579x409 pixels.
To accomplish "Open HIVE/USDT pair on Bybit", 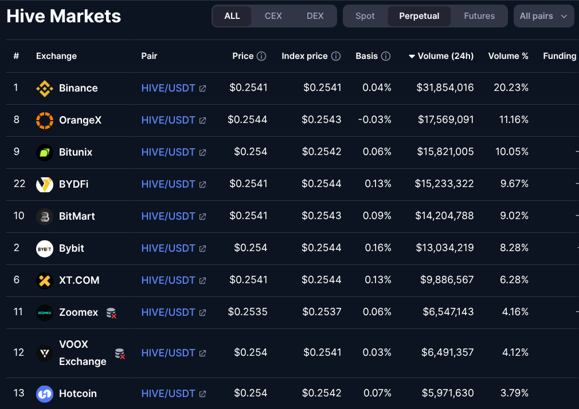I will click(168, 249).
